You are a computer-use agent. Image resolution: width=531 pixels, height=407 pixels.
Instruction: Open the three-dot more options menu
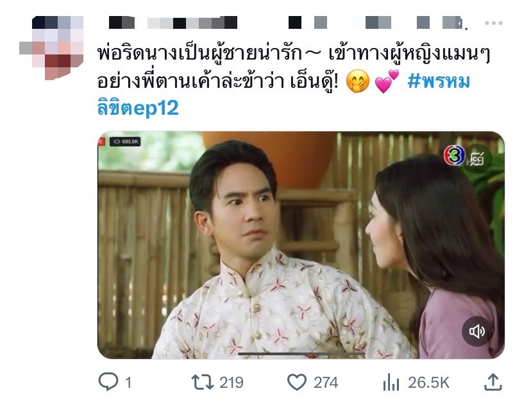pos(493,23)
